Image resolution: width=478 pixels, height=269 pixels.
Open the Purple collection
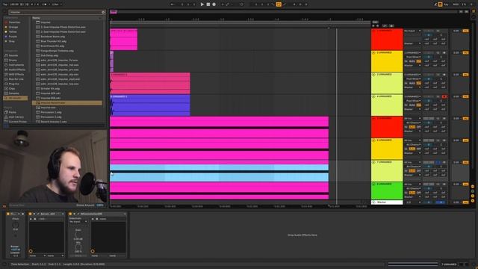click(x=13, y=37)
